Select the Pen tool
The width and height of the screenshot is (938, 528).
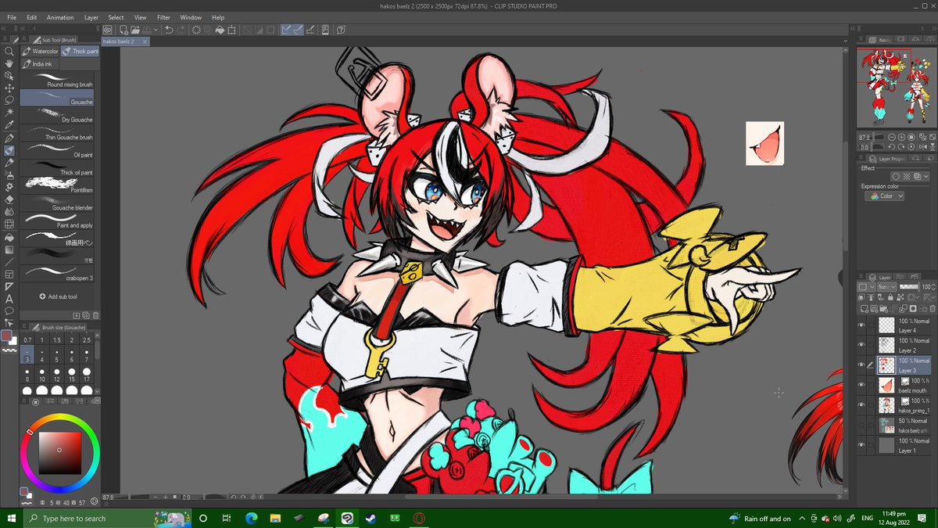[9, 138]
